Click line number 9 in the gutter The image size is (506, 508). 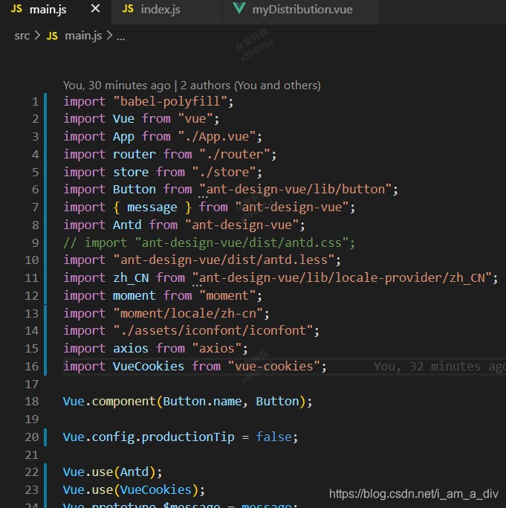[34, 242]
